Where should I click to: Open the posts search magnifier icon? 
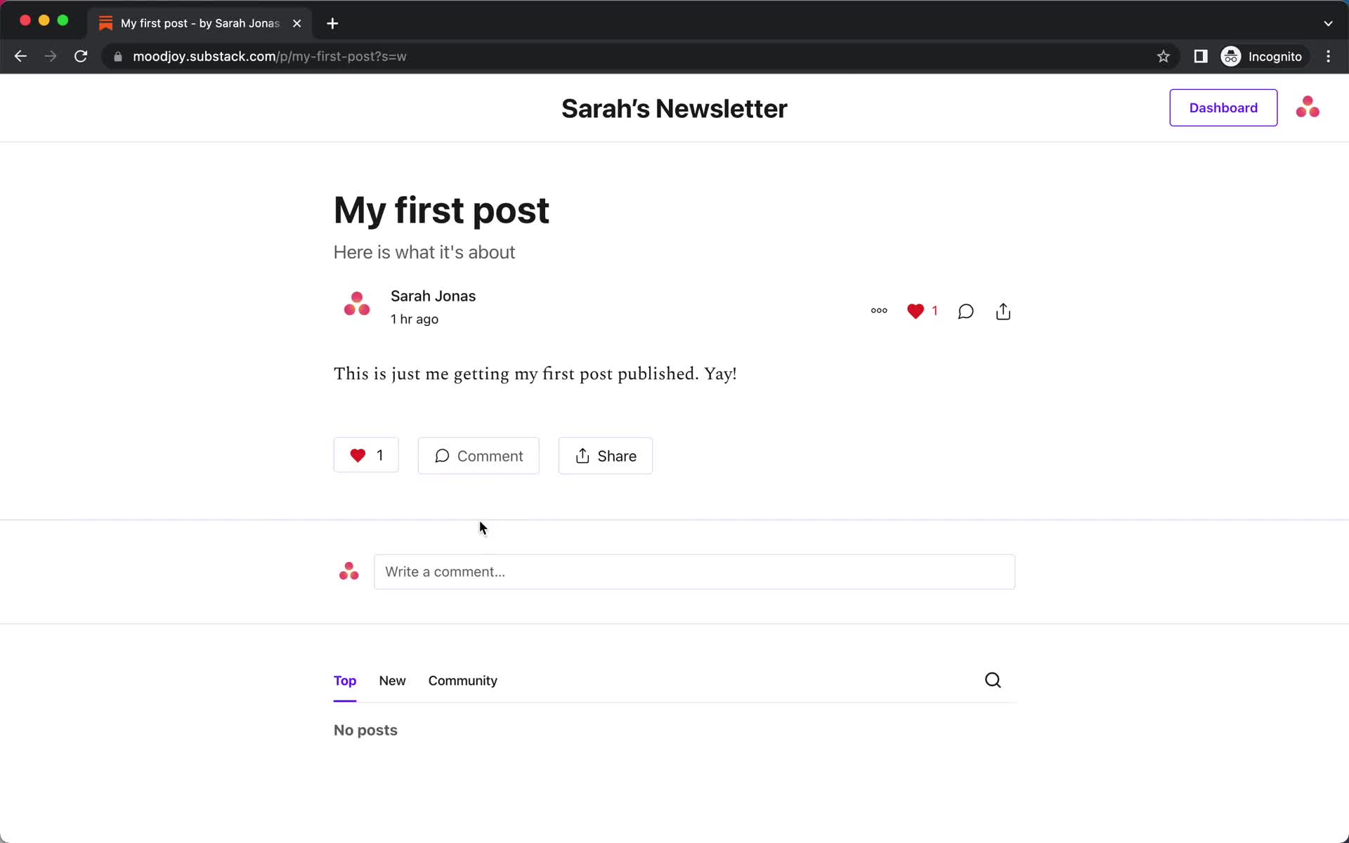(x=993, y=680)
